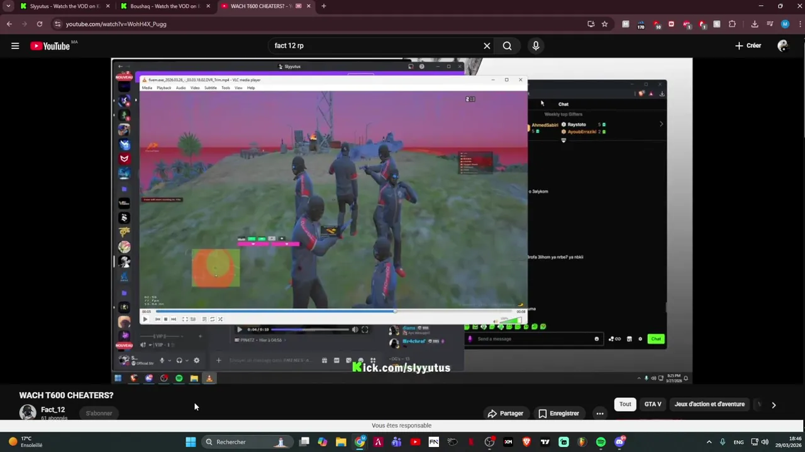Viewport: 805px width, 452px height.
Task: Show next category chips with the arrow
Action: click(x=774, y=405)
